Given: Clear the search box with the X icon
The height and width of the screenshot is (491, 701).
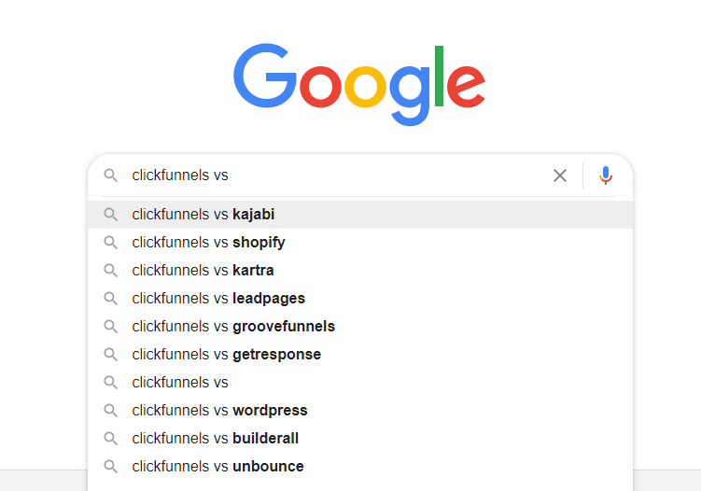Looking at the screenshot, I should coord(560,175).
